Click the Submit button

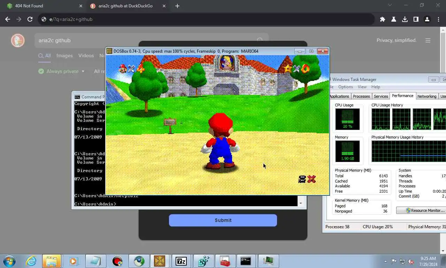(223, 220)
